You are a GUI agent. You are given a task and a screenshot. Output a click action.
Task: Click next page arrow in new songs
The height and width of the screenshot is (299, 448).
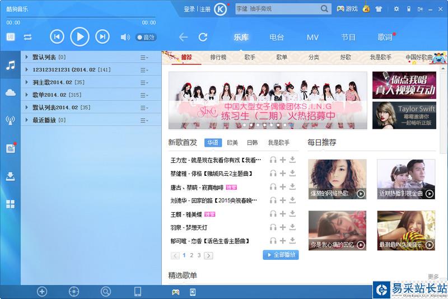click(208, 255)
